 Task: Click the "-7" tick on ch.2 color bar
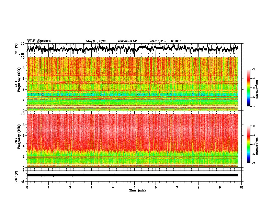click(x=253, y=163)
